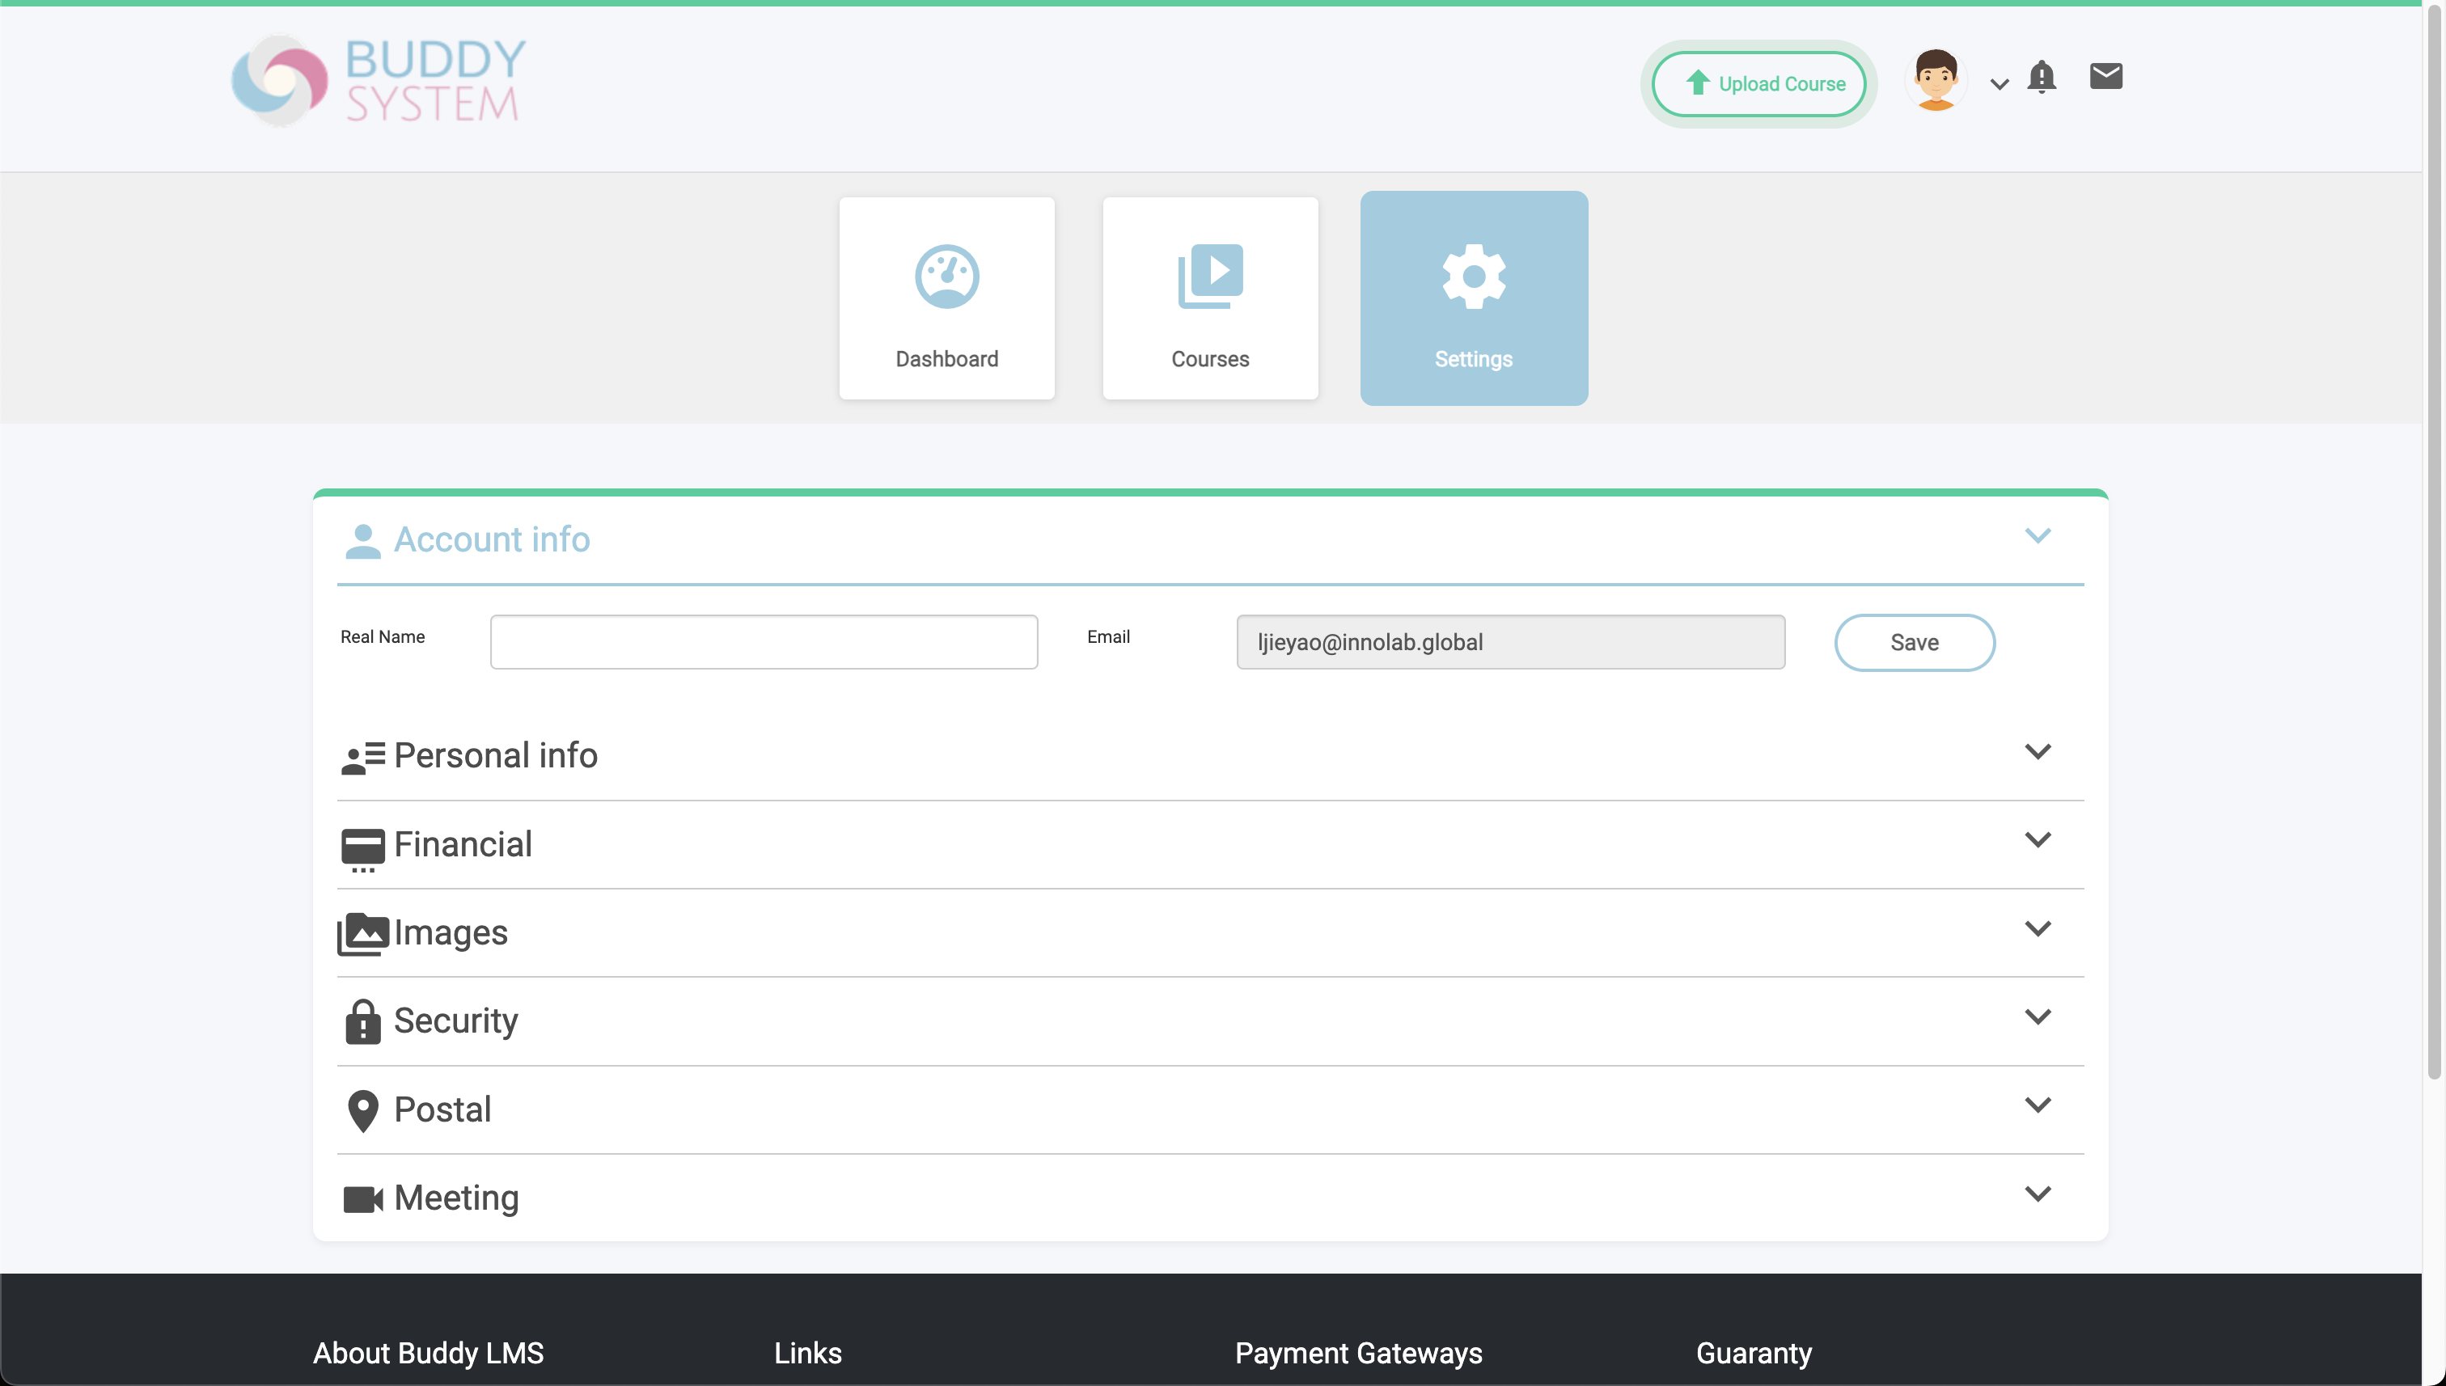The image size is (2446, 1386).
Task: Open the mail envelope icon
Action: (2105, 76)
